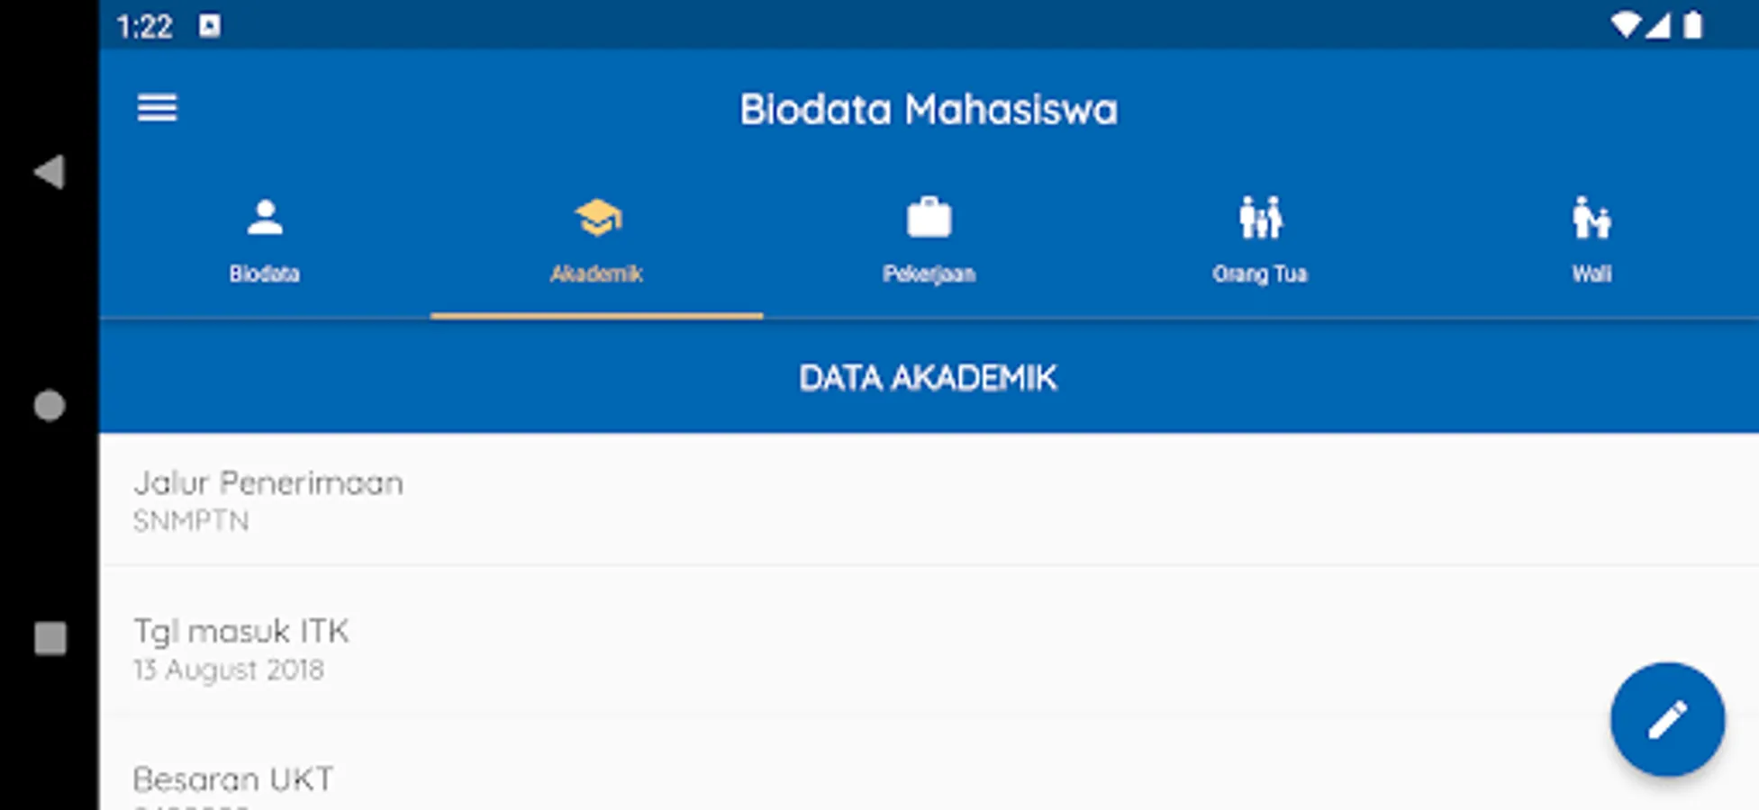Tap the pencil edit floating button

1667,720
